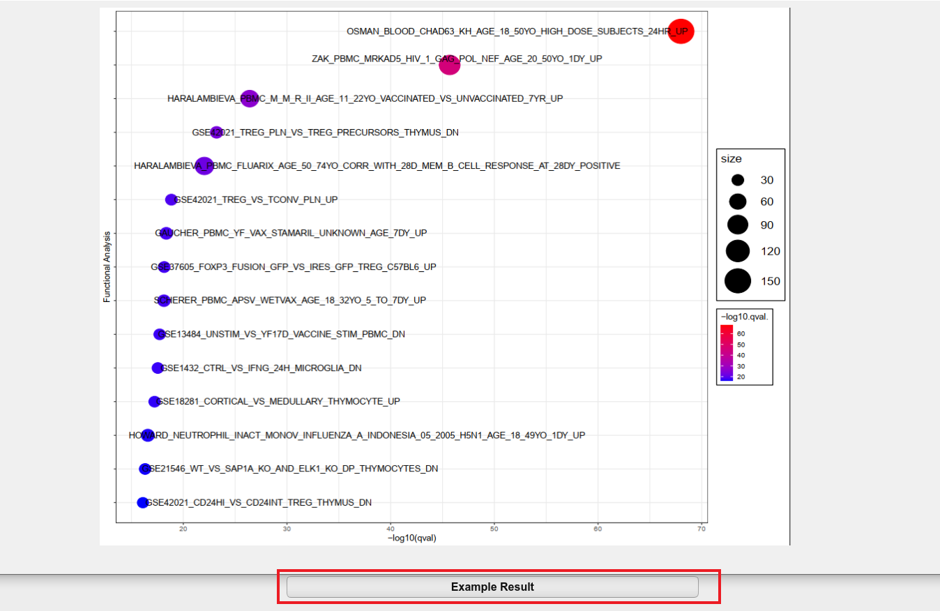Click the size 120 legend circle
The image size is (940, 611).
point(738,250)
